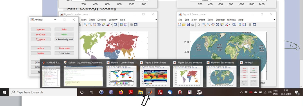Click the dock arrow in Figure 4 menu bar
Screen dimensions: 303x106
(x=275, y=20)
